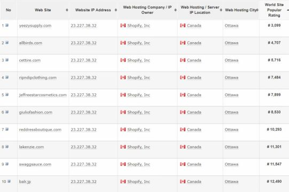Click Canada flag in row 3 location
This screenshot has height=192, width=289.
(x=183, y=60)
